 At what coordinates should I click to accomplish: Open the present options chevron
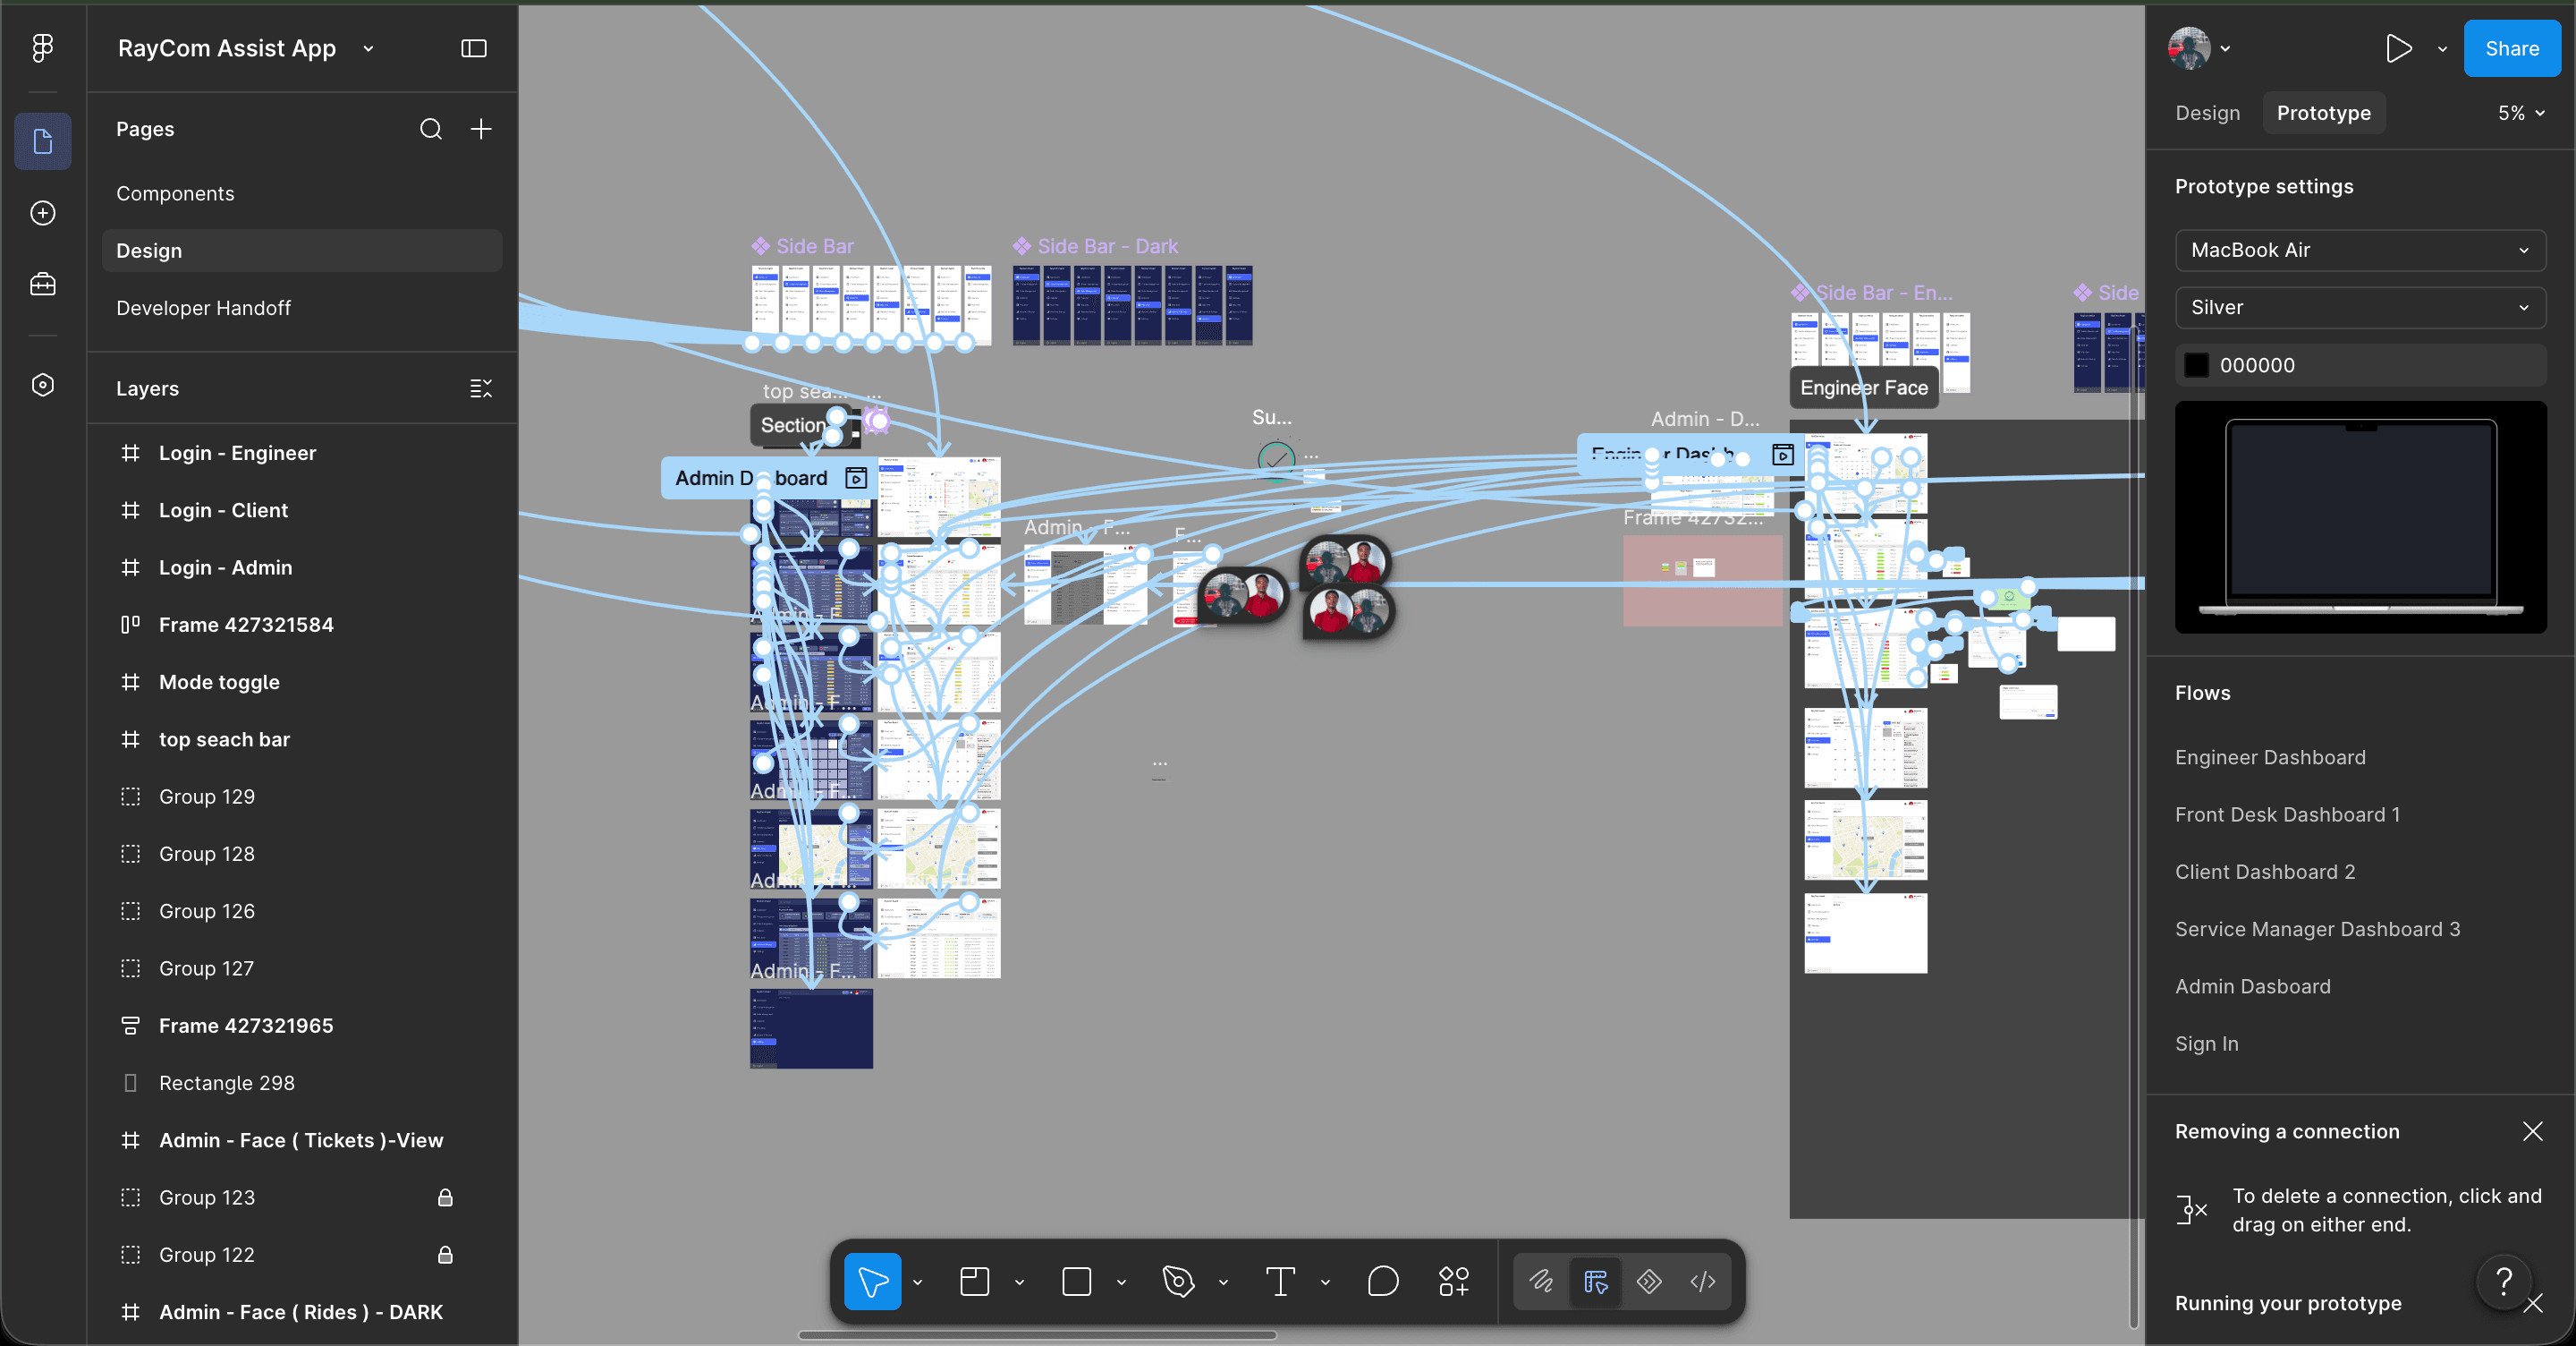tap(2442, 48)
